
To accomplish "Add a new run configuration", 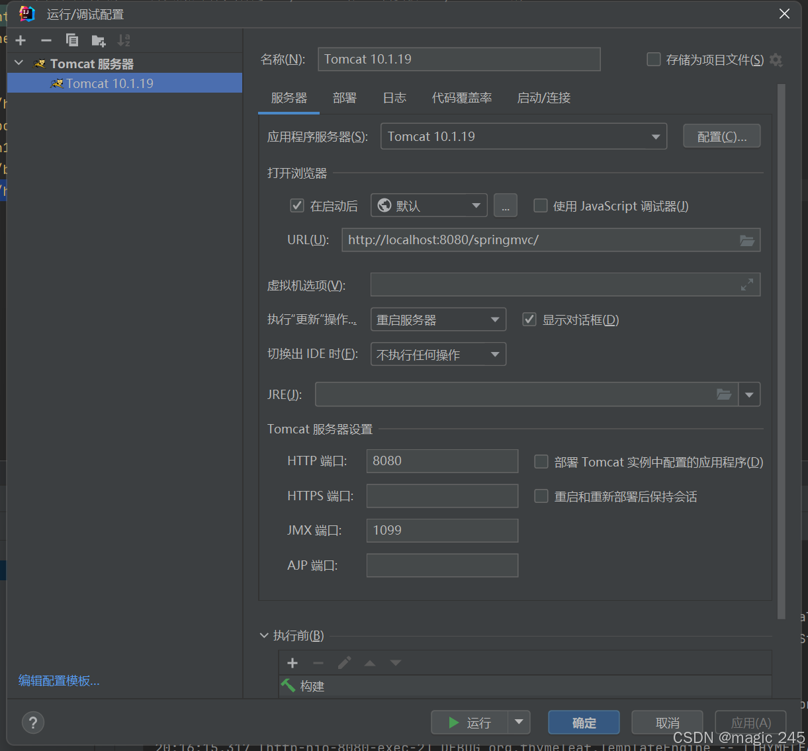I will [21, 40].
